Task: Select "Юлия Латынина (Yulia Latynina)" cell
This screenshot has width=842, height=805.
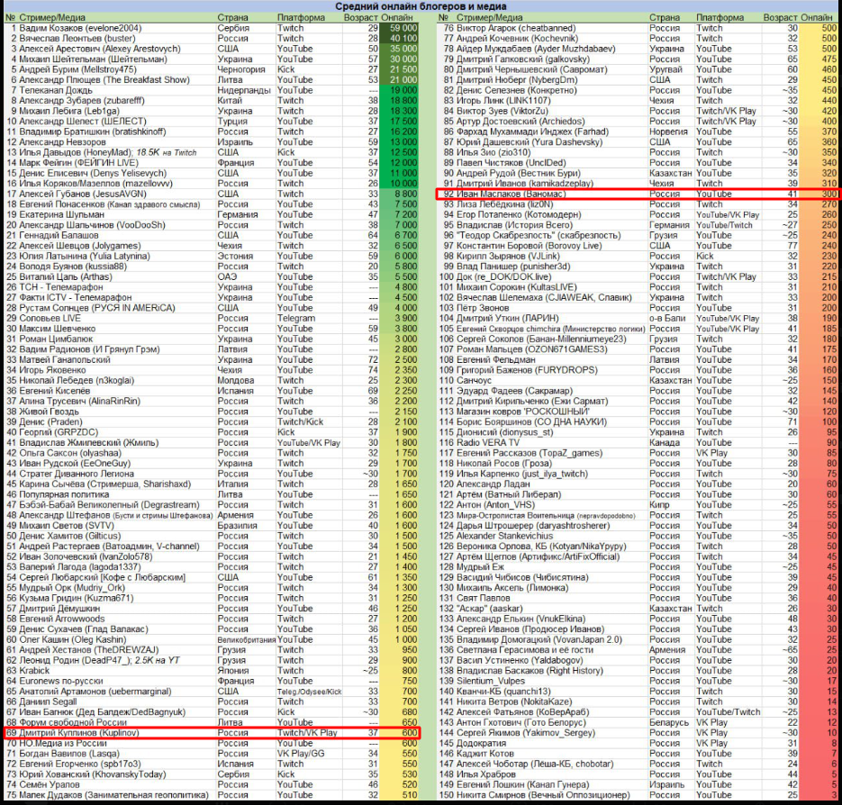Action: [x=85, y=256]
